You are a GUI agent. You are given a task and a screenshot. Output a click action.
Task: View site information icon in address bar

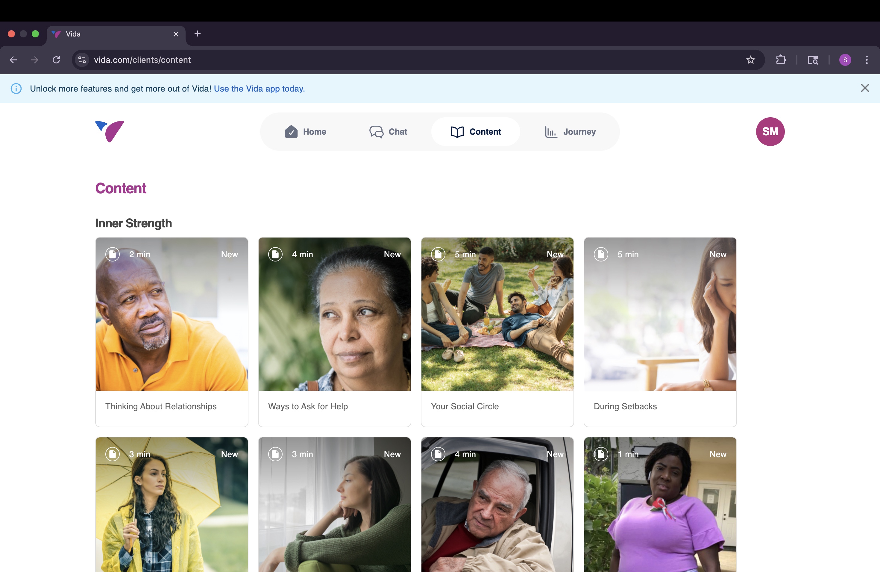click(x=82, y=60)
